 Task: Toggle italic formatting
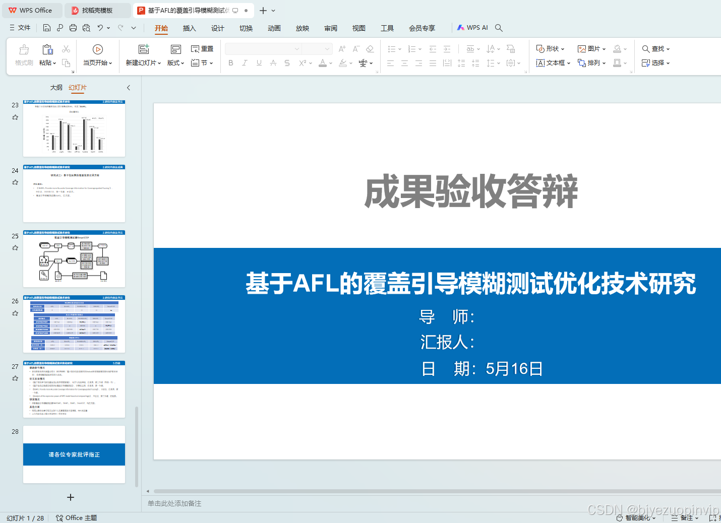(245, 62)
